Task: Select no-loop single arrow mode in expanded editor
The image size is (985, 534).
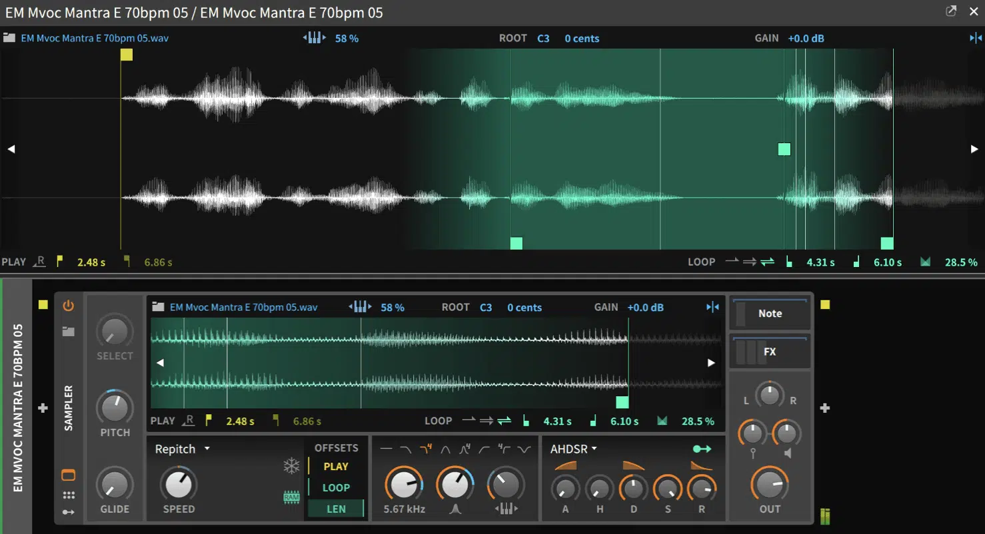Action: (x=732, y=262)
